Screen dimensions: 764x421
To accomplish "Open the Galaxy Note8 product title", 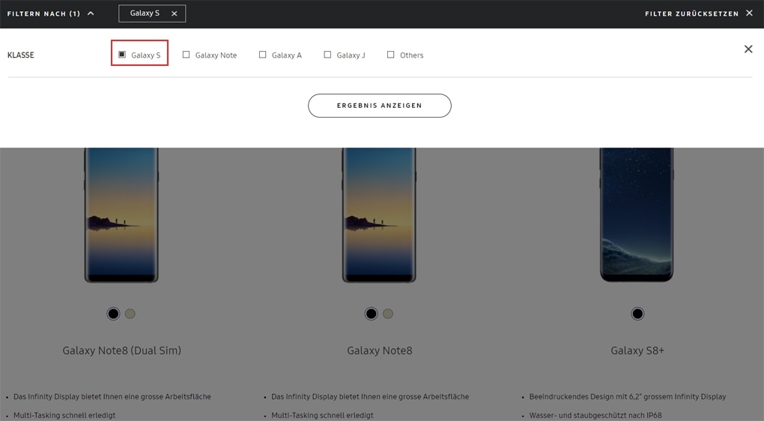I will (380, 351).
